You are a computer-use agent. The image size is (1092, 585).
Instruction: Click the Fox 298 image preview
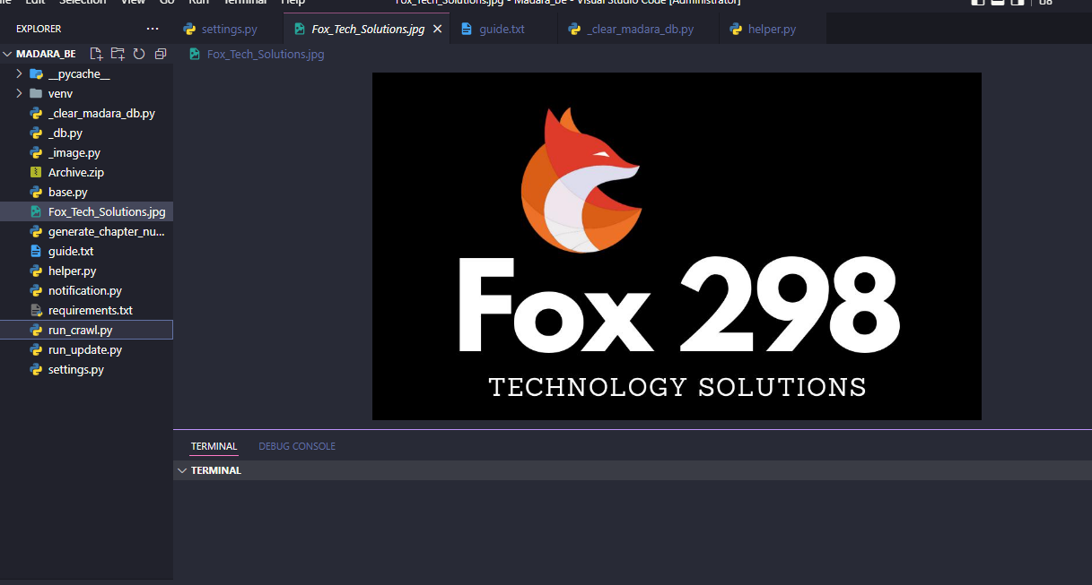click(677, 246)
